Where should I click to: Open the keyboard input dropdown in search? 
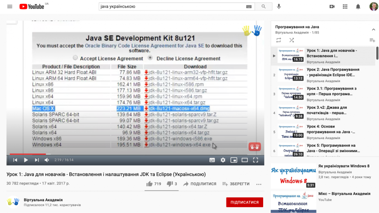click(x=249, y=6)
